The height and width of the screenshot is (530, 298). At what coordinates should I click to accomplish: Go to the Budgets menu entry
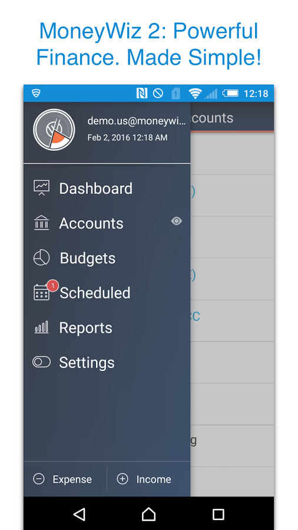click(x=88, y=259)
